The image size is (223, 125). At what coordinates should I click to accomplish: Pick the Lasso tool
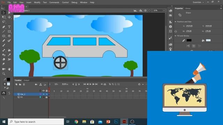coord(4,22)
